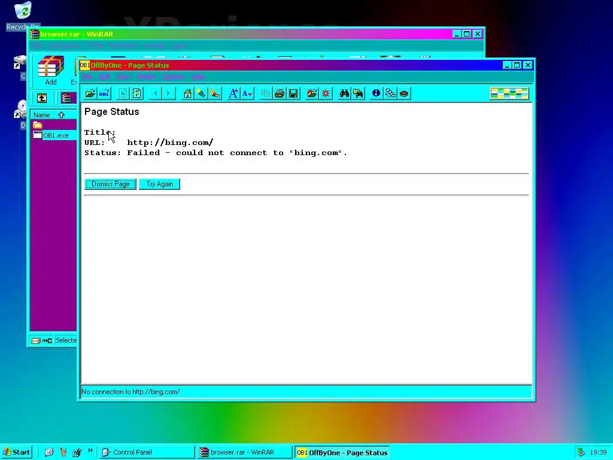Click the Recycle Bin desktop icon
The width and height of the screenshot is (613, 460).
(23, 16)
